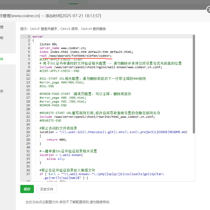The height and width of the screenshot is (210, 210).
Task: Click the include rewrite html_www.codexr.cn.conf line
Action: [x=97, y=117]
